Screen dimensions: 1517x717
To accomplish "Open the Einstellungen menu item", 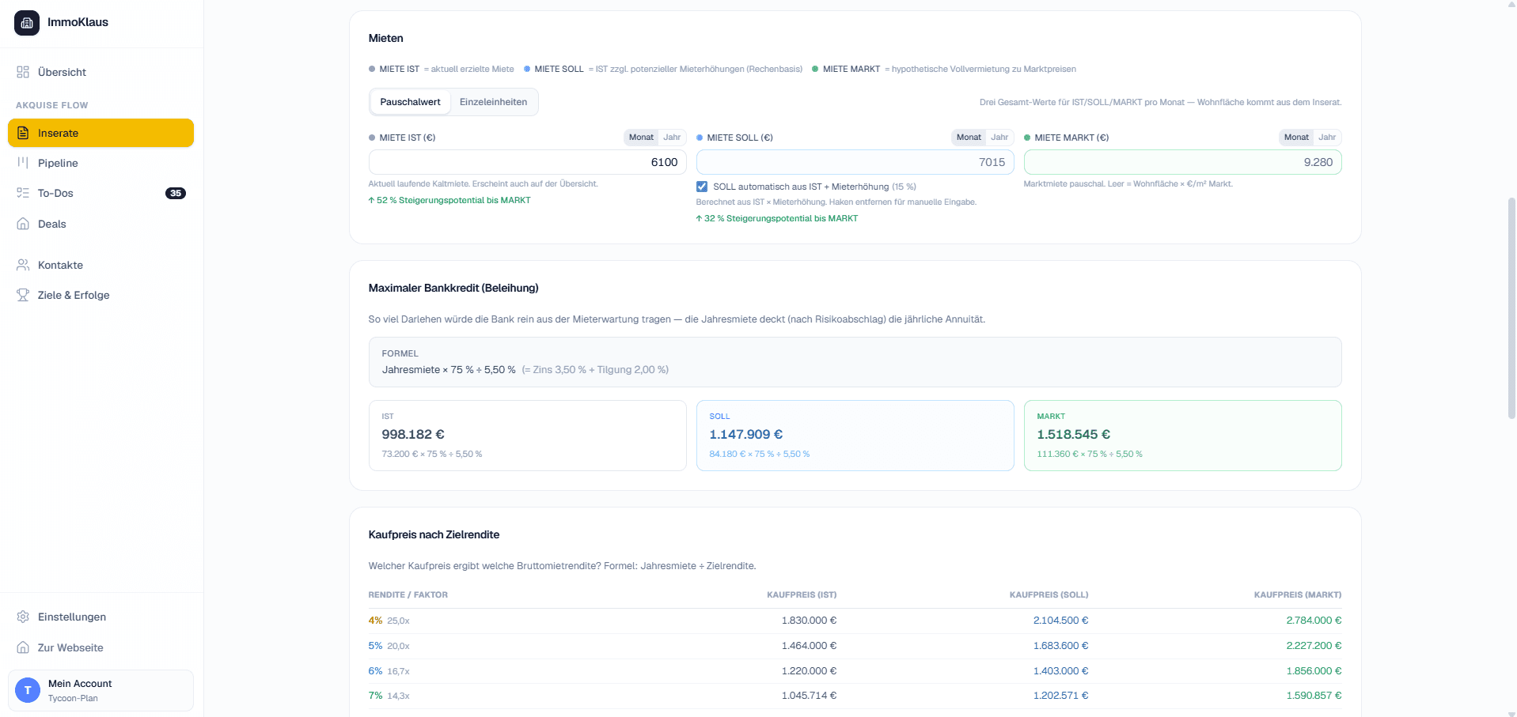I will tap(101, 617).
